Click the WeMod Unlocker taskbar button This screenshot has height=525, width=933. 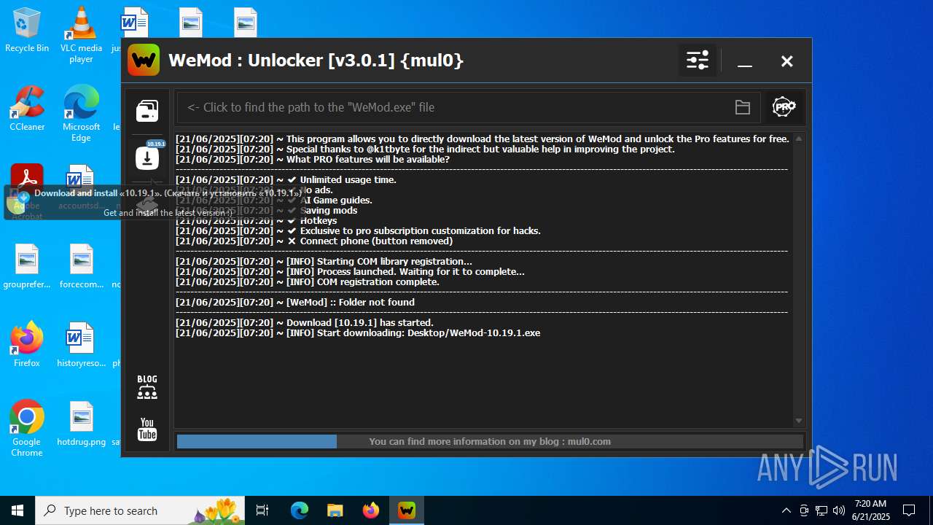[406, 510]
